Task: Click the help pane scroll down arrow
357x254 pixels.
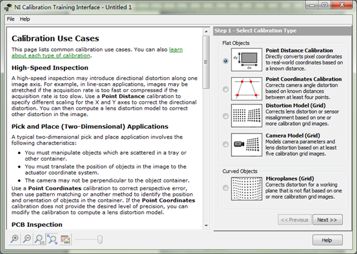Action: coord(206,226)
